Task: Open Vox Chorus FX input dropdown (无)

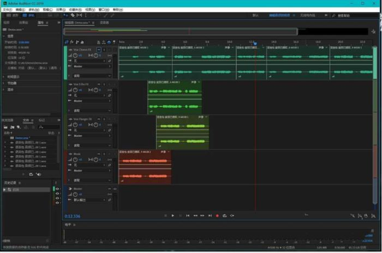Action: [89, 61]
